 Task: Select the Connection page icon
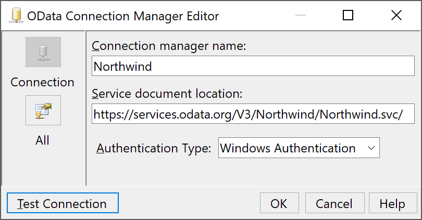[43, 52]
